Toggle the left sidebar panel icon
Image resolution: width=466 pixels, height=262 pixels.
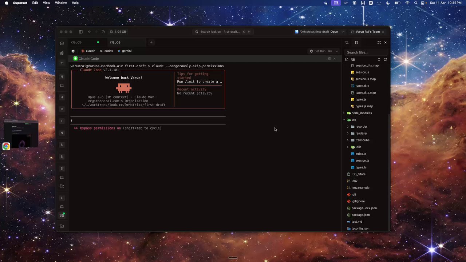coord(81,32)
